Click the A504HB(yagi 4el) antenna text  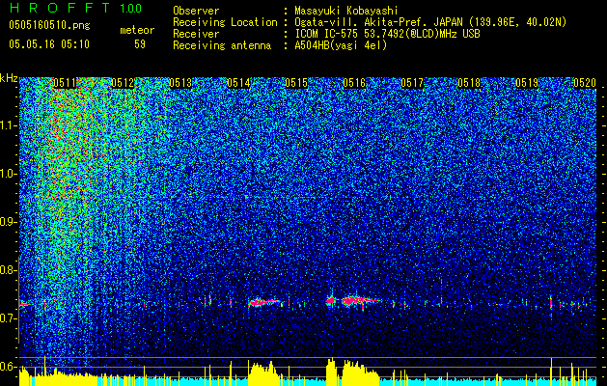point(341,45)
